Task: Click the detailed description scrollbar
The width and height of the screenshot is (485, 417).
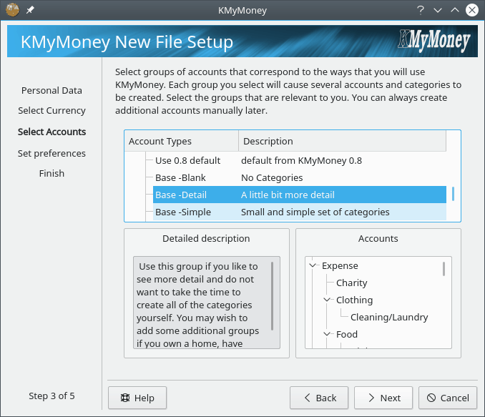Action: 273,295
